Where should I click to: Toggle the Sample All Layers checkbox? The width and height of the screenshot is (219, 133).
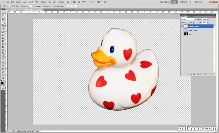click(x=53, y=6)
